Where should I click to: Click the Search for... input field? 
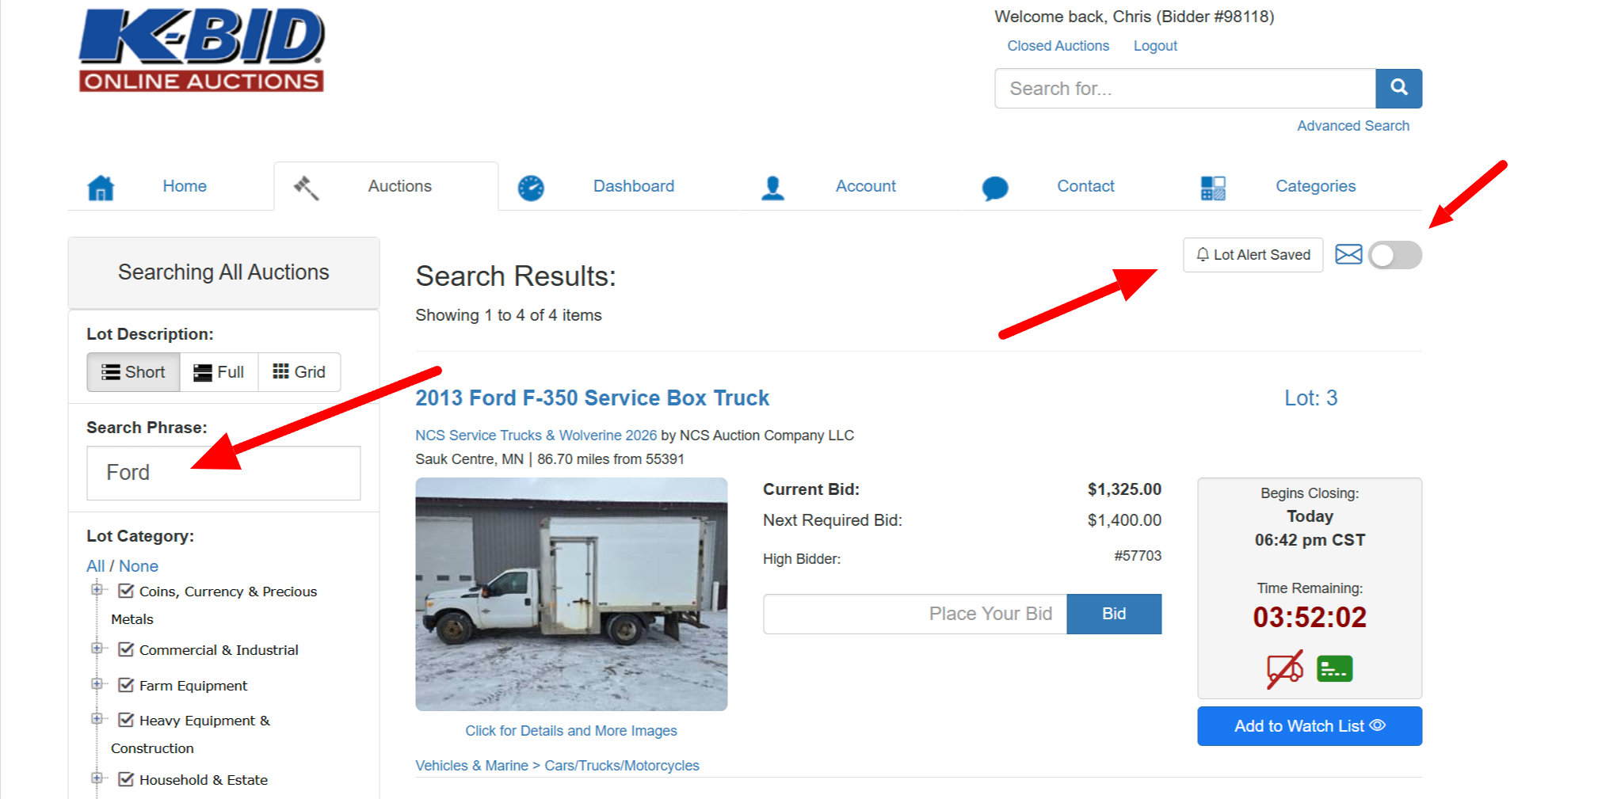[1185, 88]
